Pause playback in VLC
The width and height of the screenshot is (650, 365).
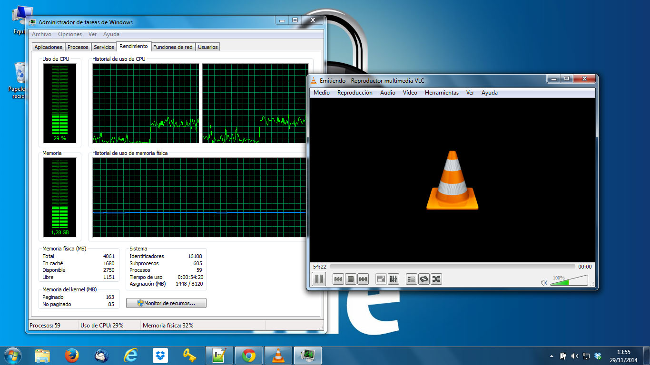319,279
